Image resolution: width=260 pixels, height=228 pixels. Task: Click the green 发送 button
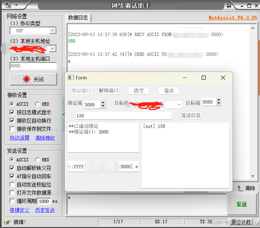click(x=242, y=204)
